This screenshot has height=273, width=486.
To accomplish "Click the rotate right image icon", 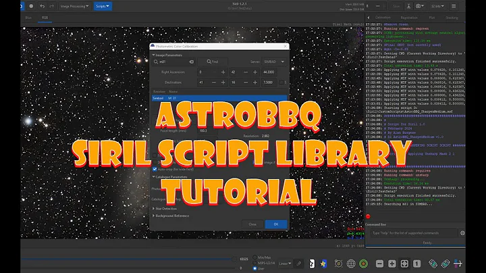I will 446,264.
